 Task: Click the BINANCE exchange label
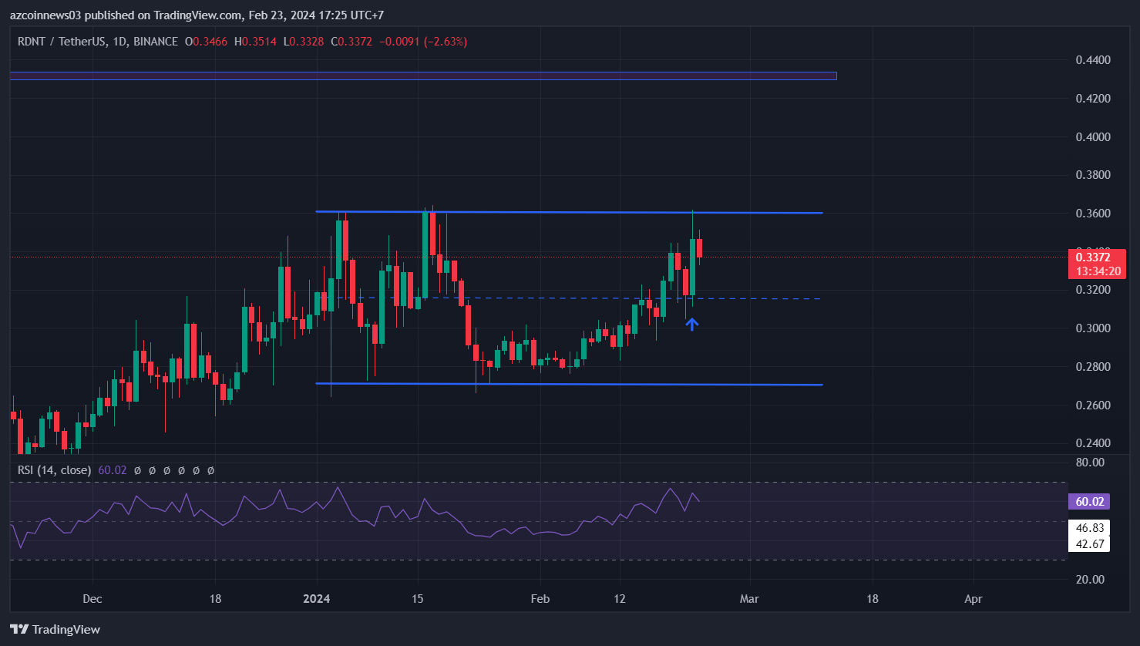pos(156,42)
